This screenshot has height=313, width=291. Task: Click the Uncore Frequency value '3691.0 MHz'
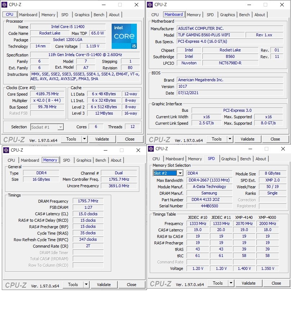click(x=119, y=186)
